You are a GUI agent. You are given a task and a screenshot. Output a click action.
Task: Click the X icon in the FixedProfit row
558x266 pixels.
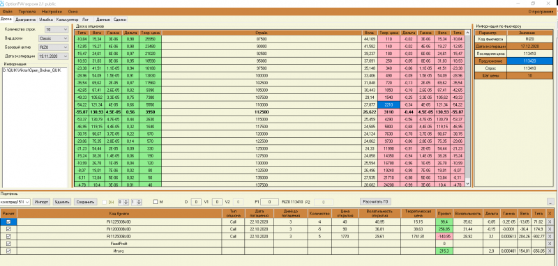click(x=550, y=244)
